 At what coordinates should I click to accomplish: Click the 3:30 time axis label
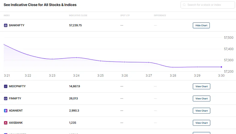[x=221, y=75]
